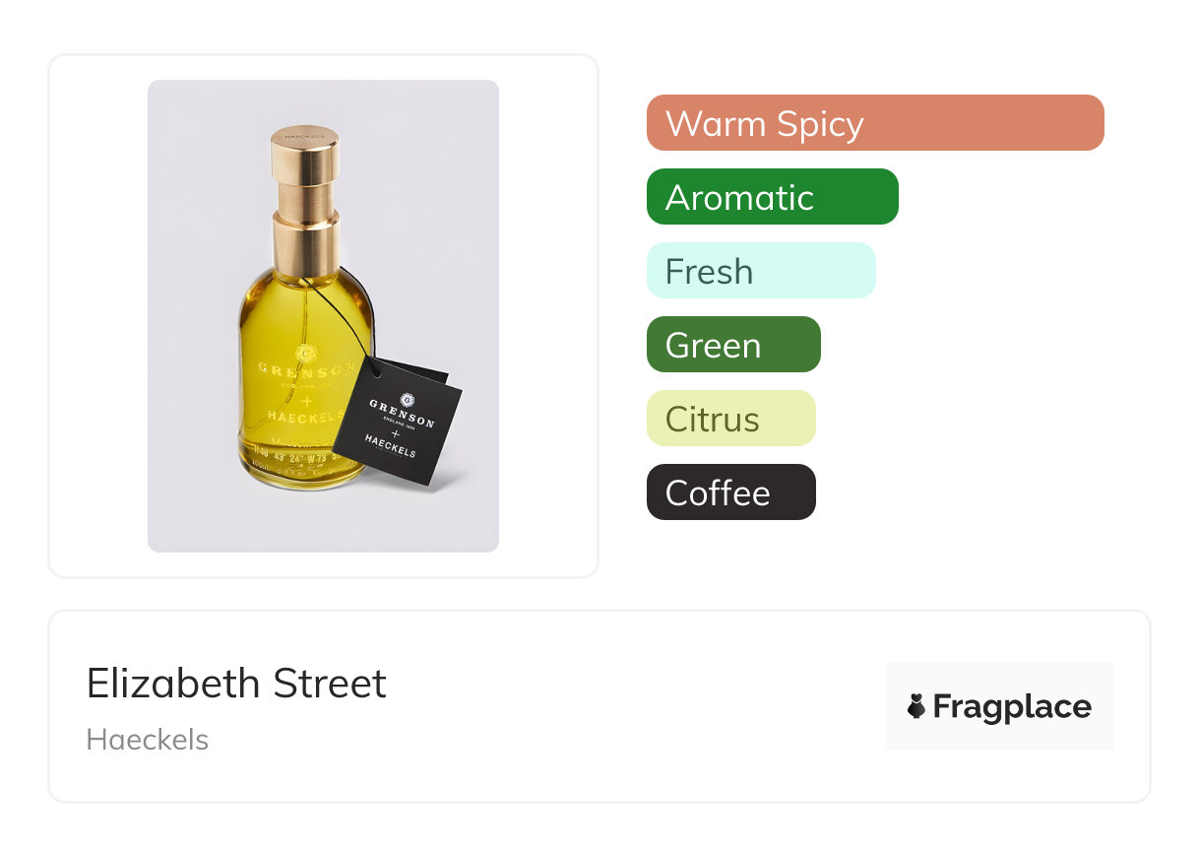
Task: Open the Elizabeth Street fragrance title
Action: point(236,684)
